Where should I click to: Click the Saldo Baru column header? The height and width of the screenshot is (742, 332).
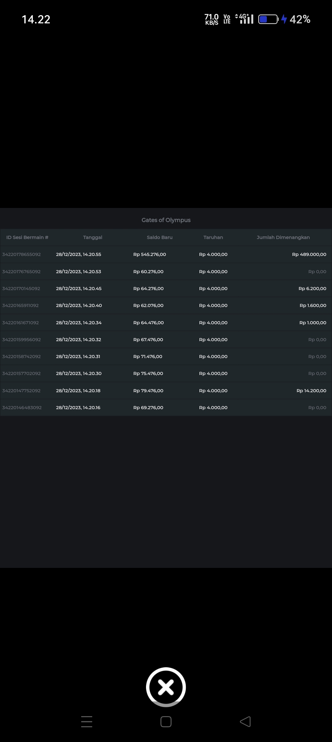[160, 237]
